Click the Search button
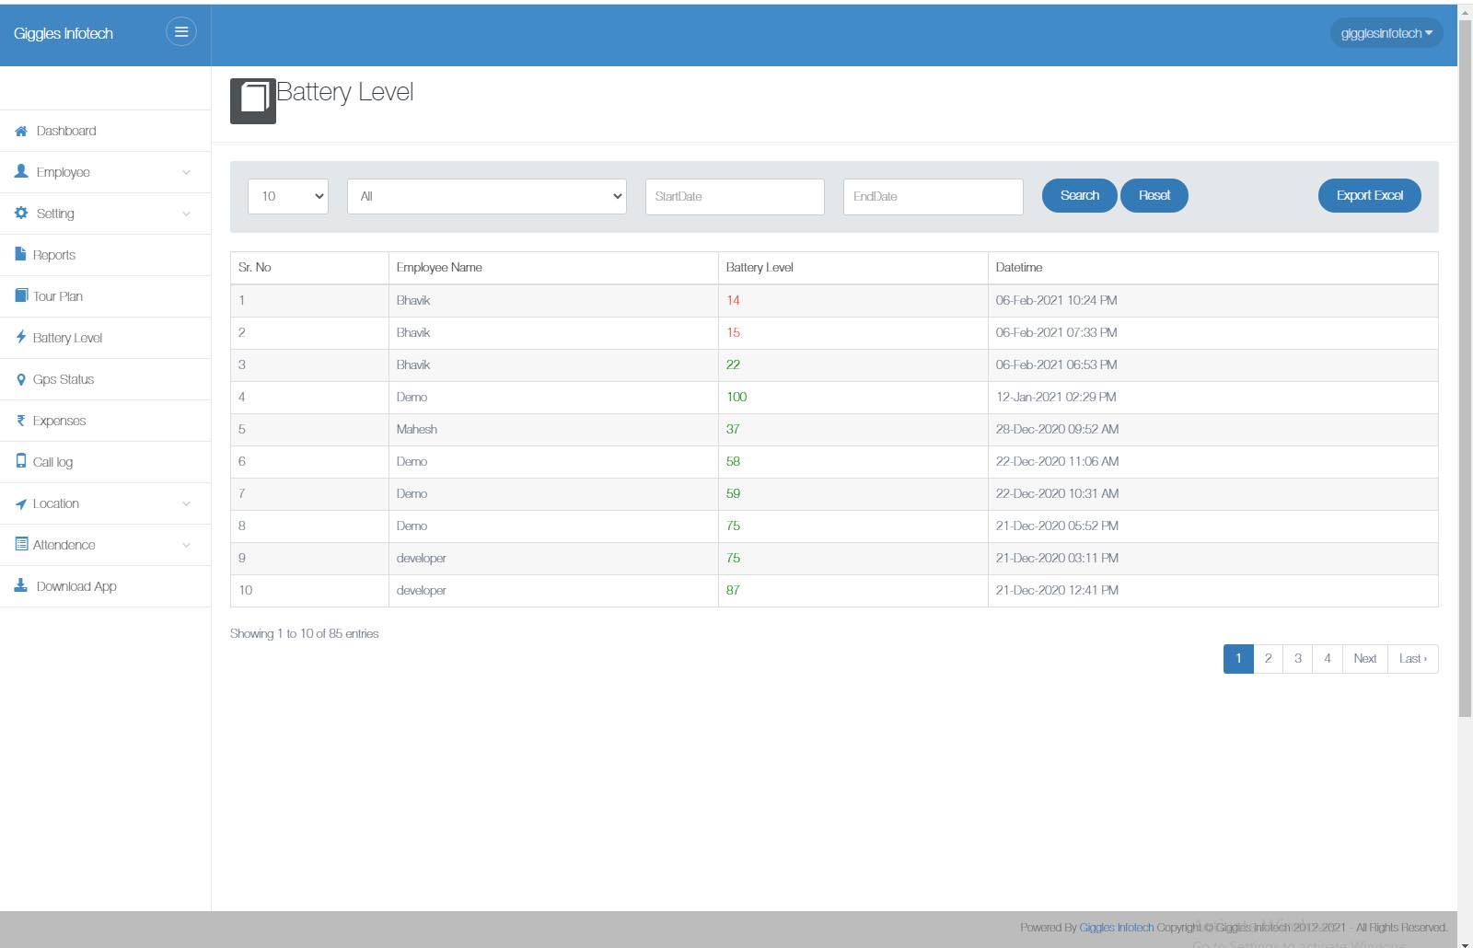This screenshot has height=948, width=1473. pyautogui.click(x=1080, y=195)
